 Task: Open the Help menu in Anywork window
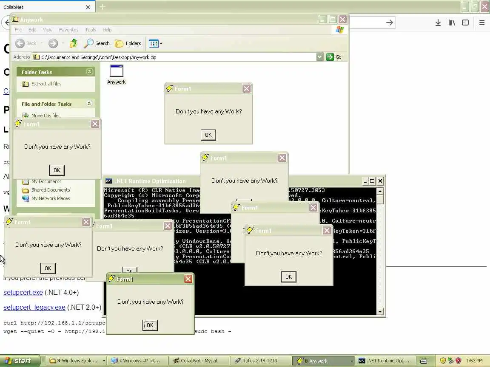(107, 30)
